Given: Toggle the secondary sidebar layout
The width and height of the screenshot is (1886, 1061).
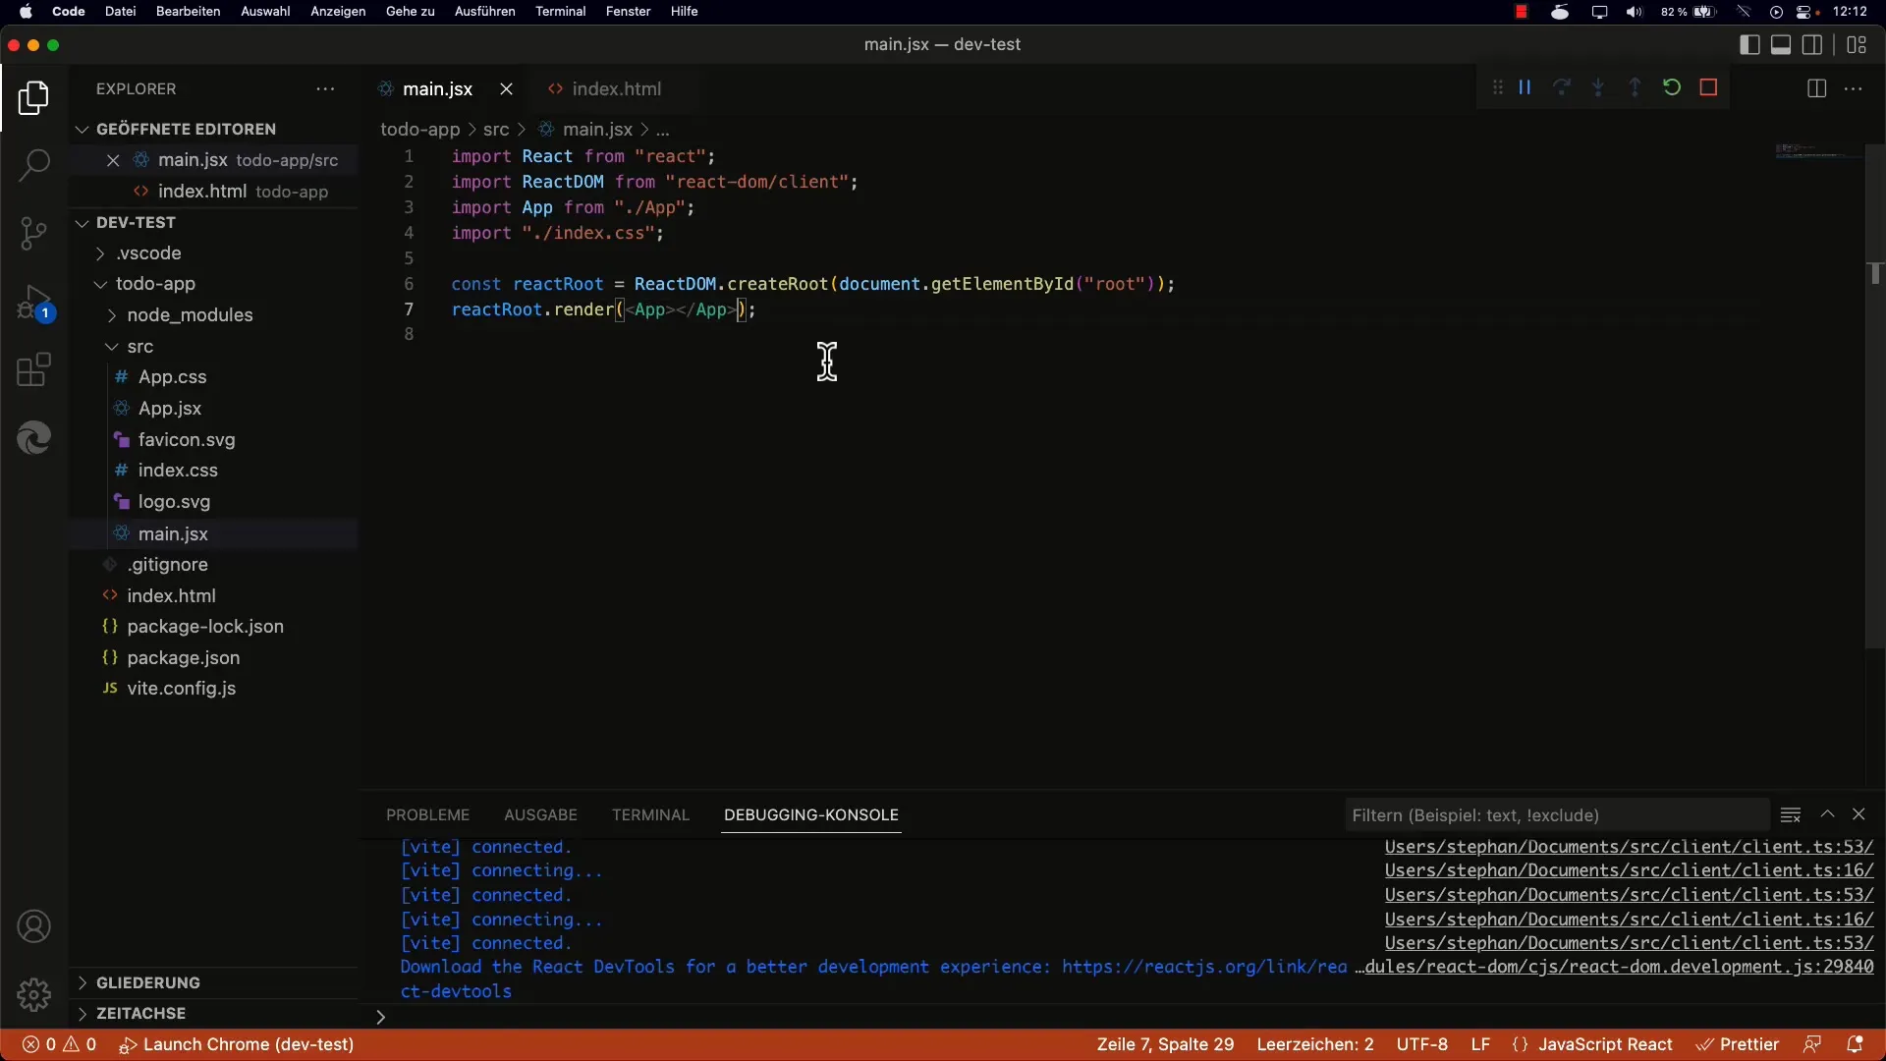Looking at the screenshot, I should (1812, 44).
